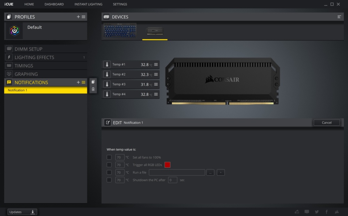Click the shutdown delay seconds field

click(x=173, y=180)
